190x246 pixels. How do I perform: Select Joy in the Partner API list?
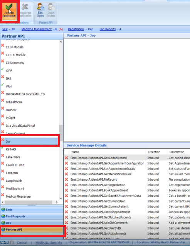30,141
